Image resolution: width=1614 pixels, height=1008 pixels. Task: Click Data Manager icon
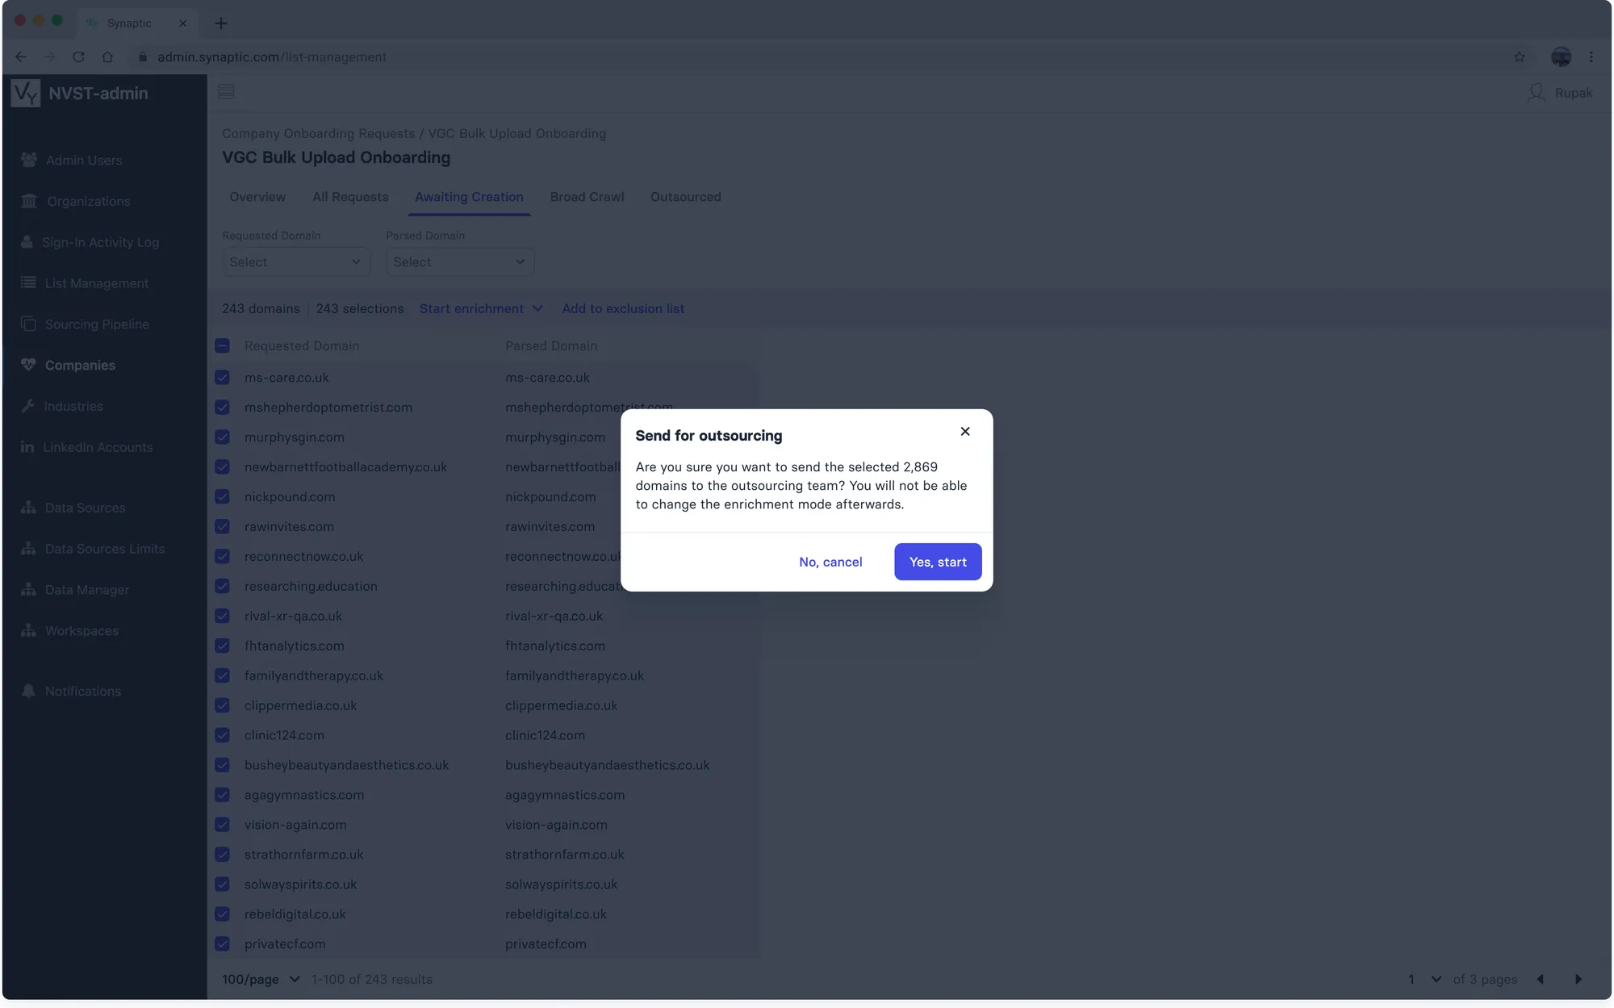[x=28, y=589]
